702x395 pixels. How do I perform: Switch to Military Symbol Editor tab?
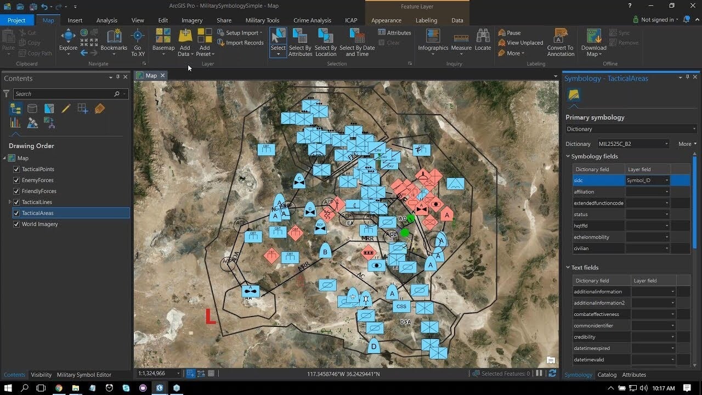(84, 375)
